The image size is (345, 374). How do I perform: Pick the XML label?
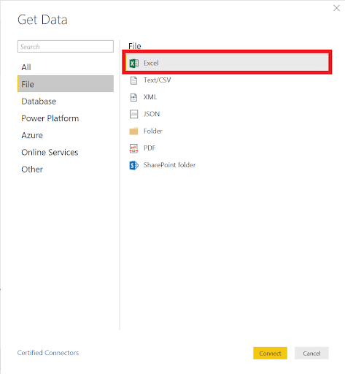(150, 97)
